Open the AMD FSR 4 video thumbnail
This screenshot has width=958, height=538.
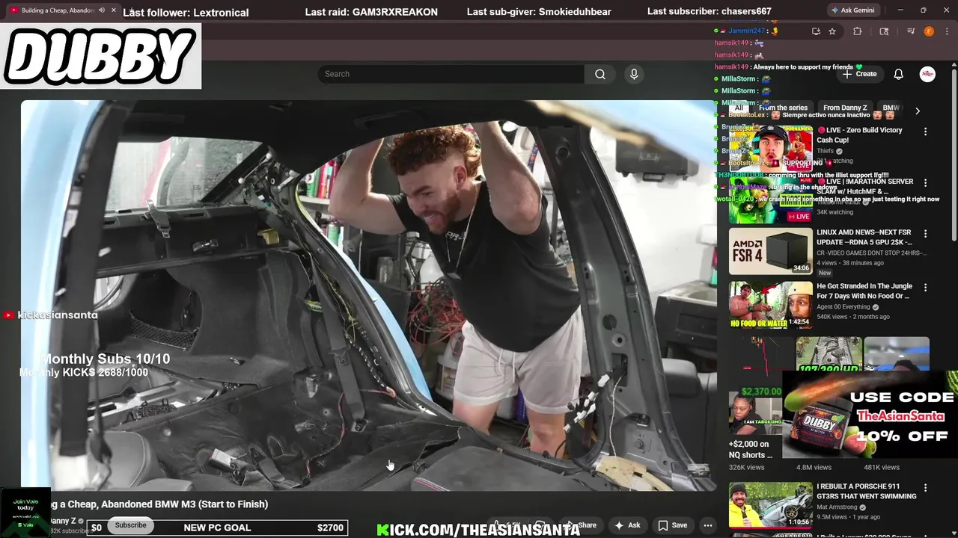click(x=771, y=252)
